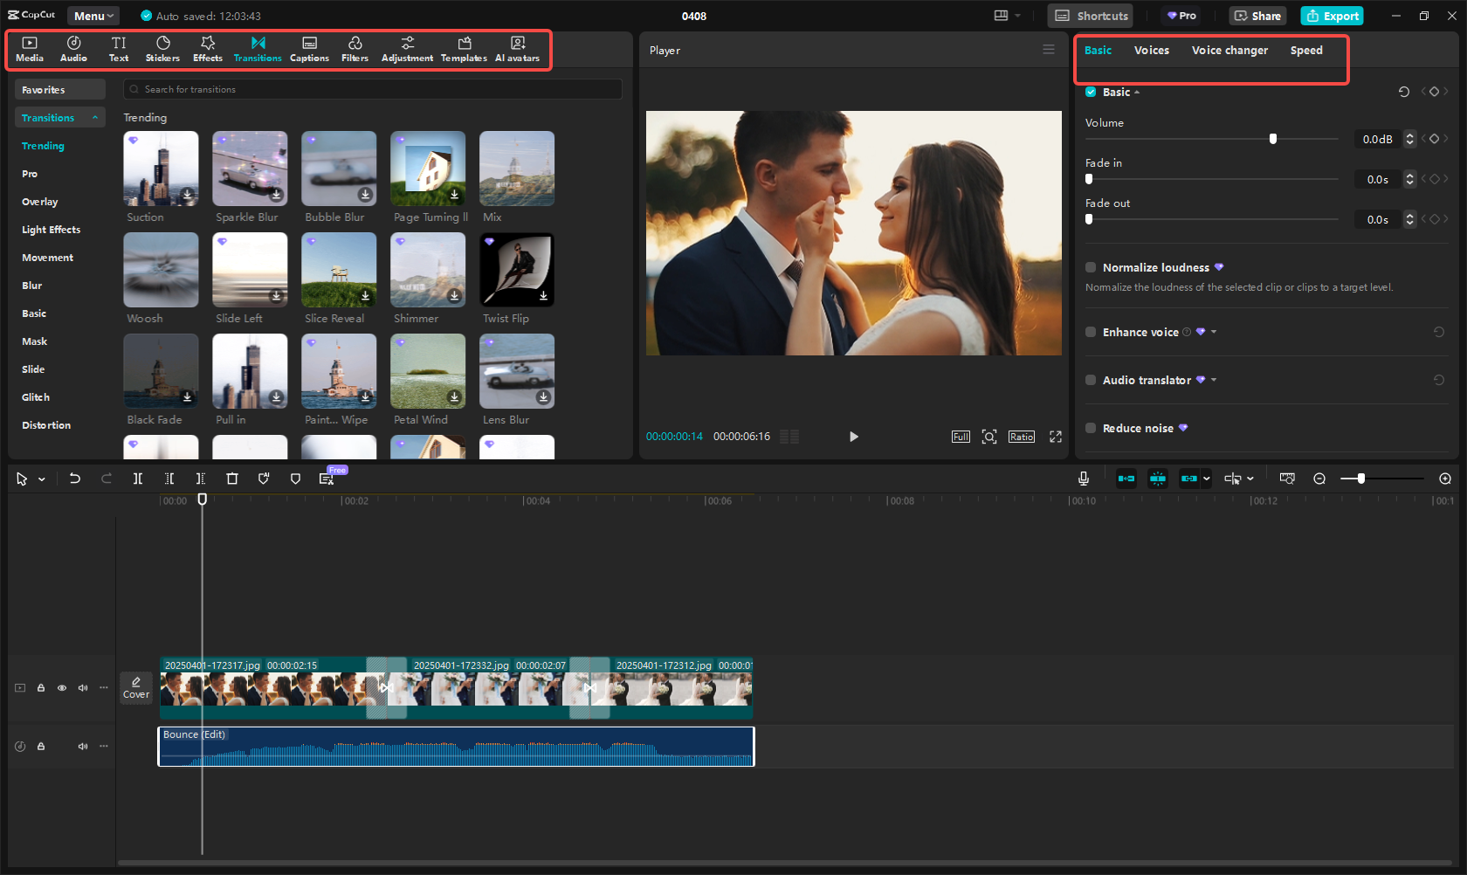
Task: Delete the selection using the trash icon
Action: (232, 479)
